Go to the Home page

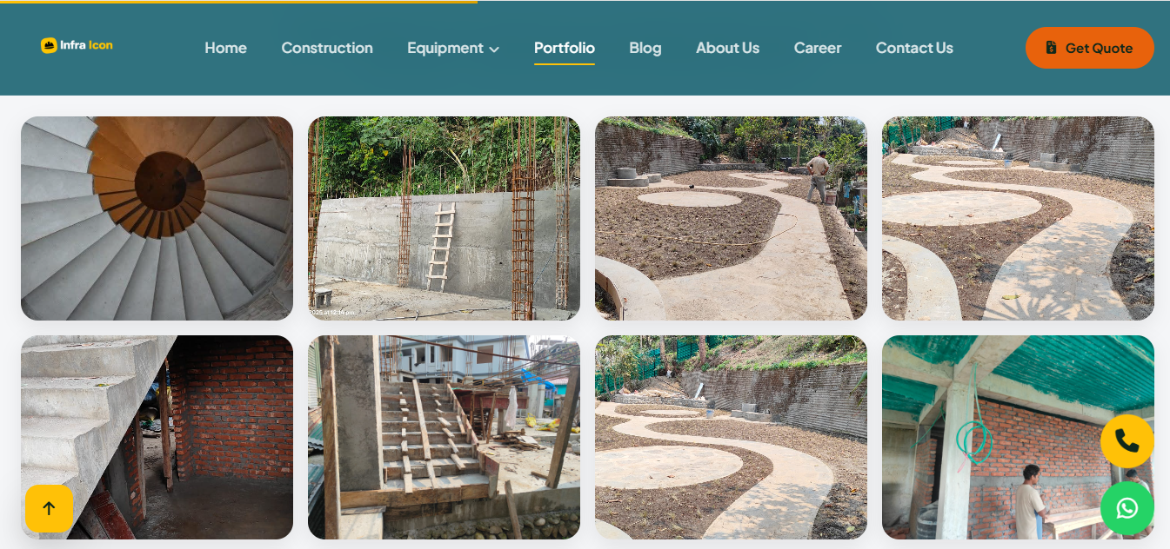pyautogui.click(x=225, y=48)
